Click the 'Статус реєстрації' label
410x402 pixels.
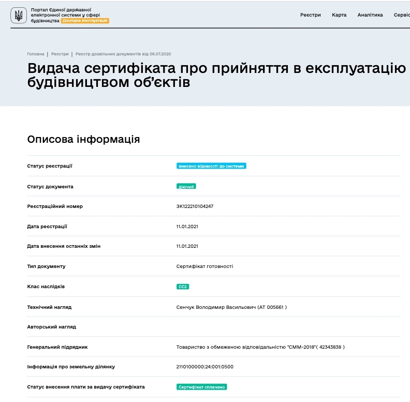pyautogui.click(x=50, y=166)
